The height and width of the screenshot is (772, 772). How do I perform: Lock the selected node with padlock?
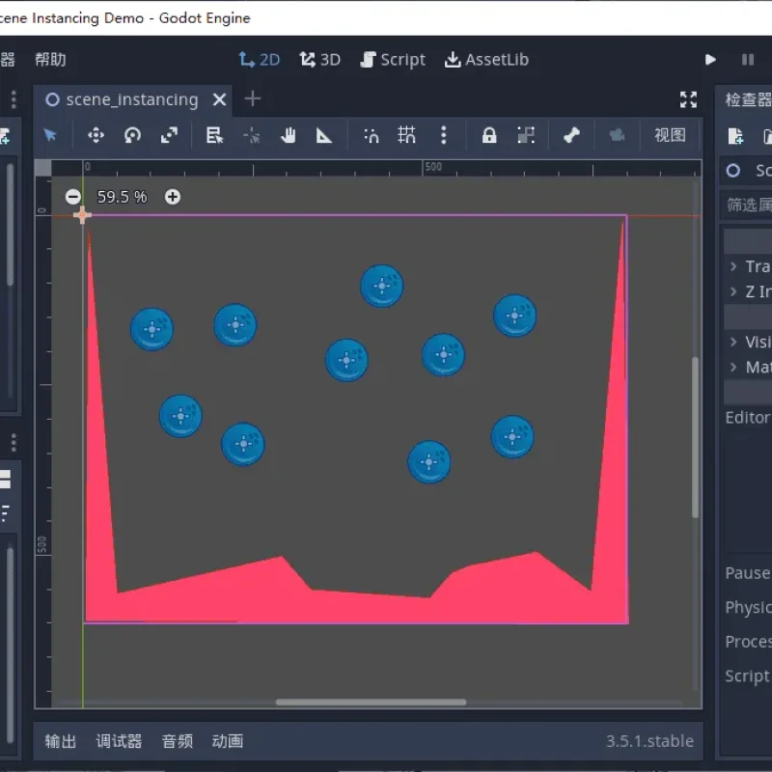489,135
